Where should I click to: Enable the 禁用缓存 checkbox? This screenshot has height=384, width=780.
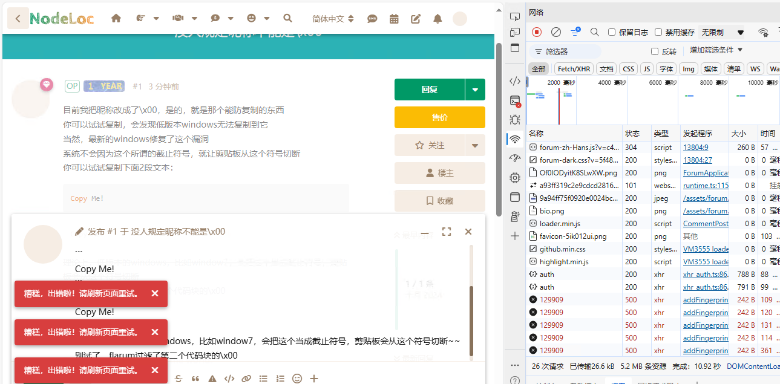click(x=658, y=32)
